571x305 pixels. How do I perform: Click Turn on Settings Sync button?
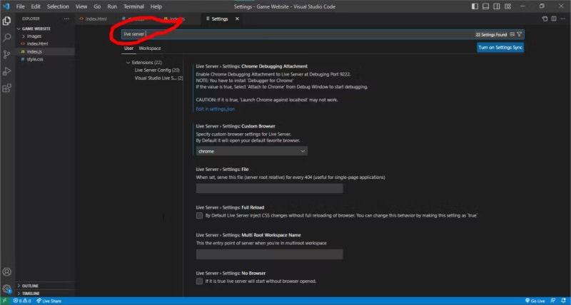500,48
